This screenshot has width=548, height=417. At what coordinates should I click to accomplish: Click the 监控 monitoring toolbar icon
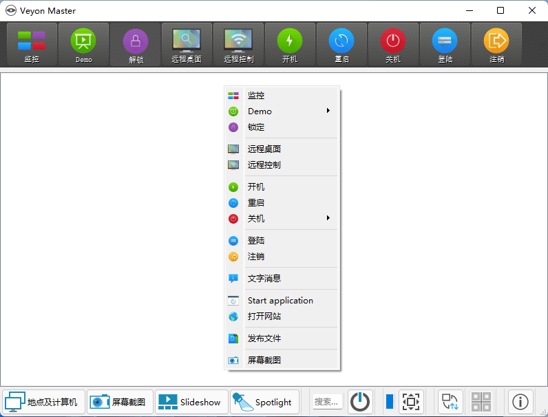click(x=32, y=45)
